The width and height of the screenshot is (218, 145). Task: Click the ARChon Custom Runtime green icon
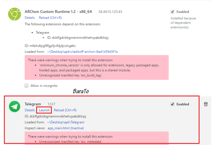point(15,14)
